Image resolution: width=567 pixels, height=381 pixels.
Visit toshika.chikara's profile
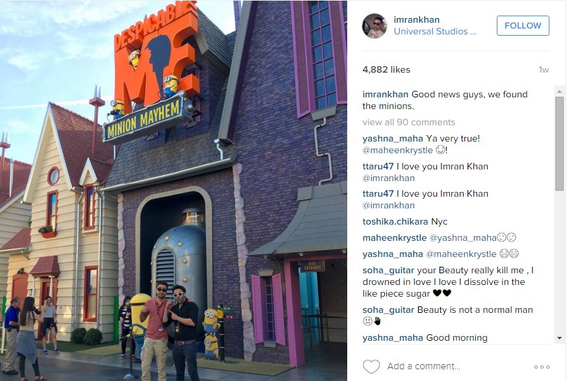point(395,221)
